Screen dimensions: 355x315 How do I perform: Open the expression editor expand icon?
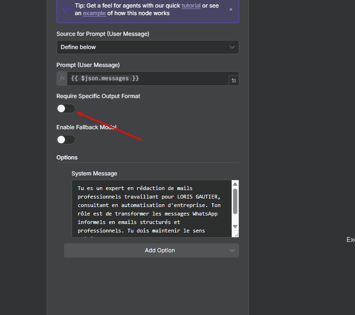click(234, 81)
